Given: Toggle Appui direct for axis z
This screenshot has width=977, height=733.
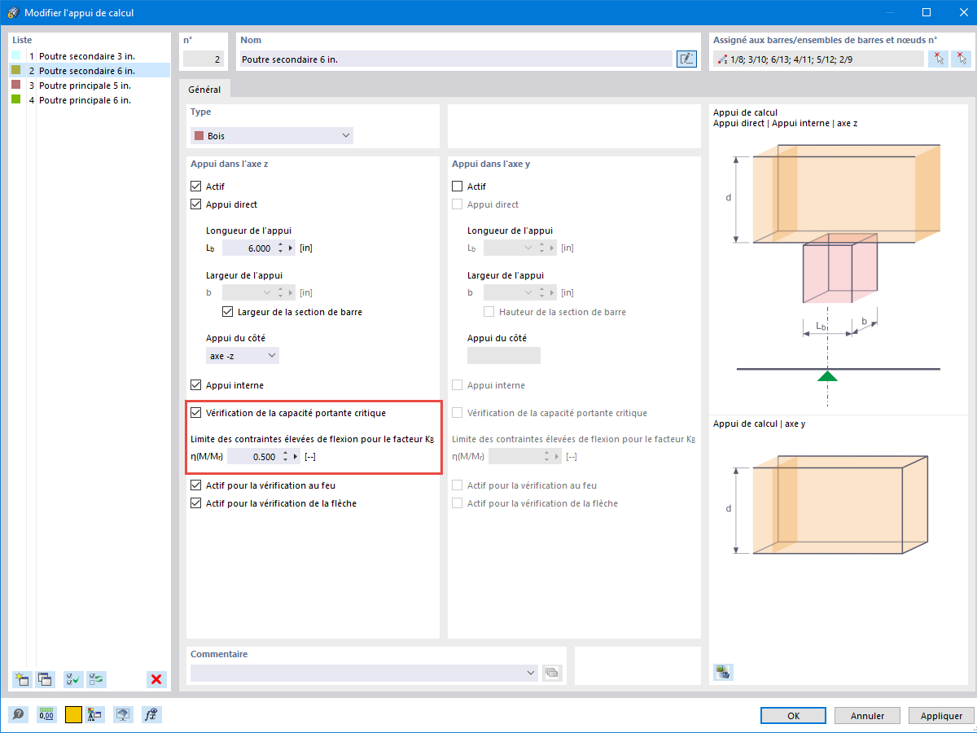Looking at the screenshot, I should pos(195,204).
